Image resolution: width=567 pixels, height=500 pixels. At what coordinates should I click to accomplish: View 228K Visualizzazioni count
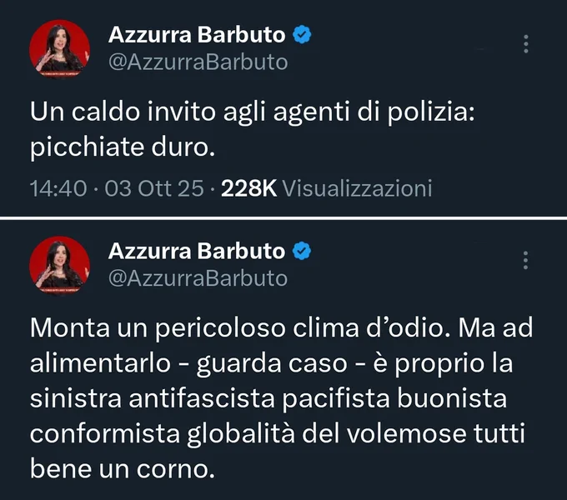click(x=327, y=188)
